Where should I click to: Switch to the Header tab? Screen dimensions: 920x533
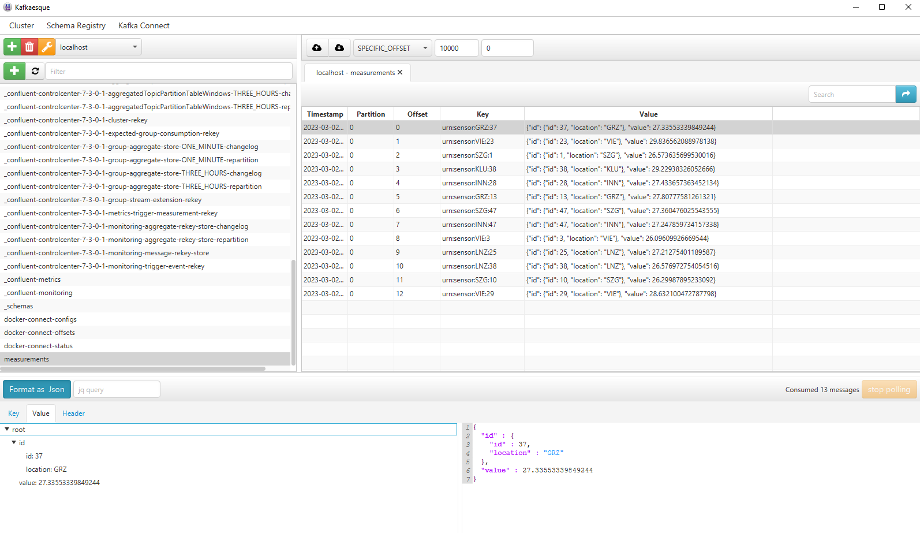tap(73, 413)
